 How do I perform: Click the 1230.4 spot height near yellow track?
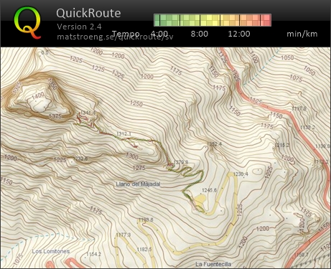coord(241,174)
